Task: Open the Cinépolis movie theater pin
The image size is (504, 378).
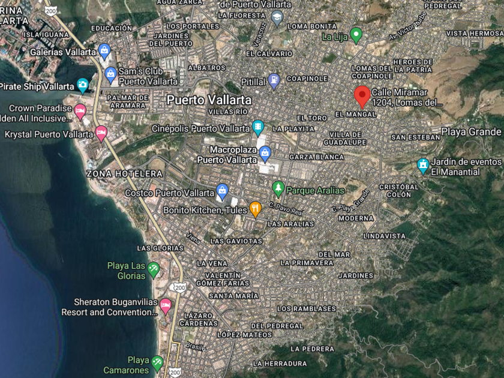Action: tap(258, 128)
